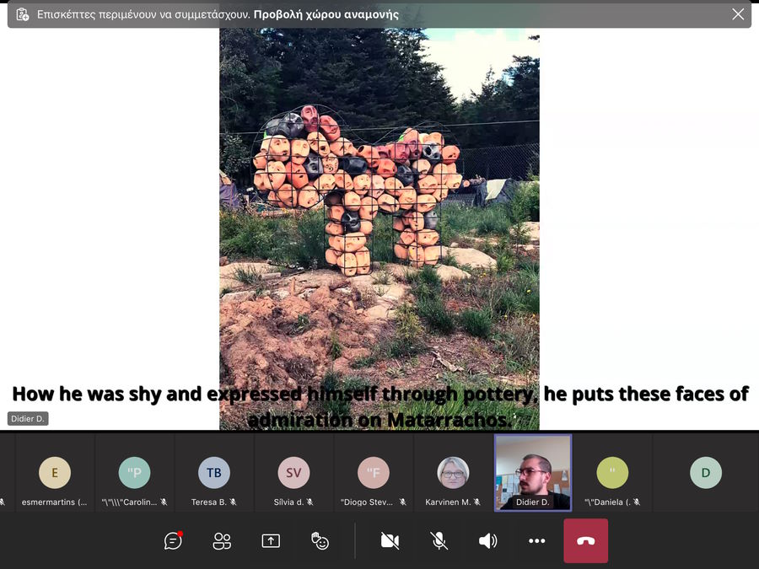Select Karvinen M.'s participant tile
This screenshot has width=759, height=569.
(453, 473)
